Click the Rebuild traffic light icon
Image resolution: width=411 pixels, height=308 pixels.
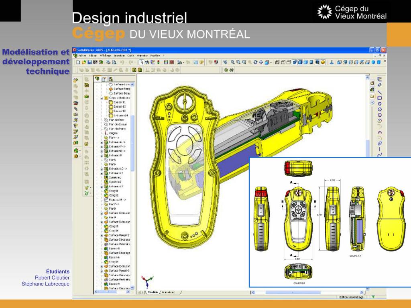point(158,62)
